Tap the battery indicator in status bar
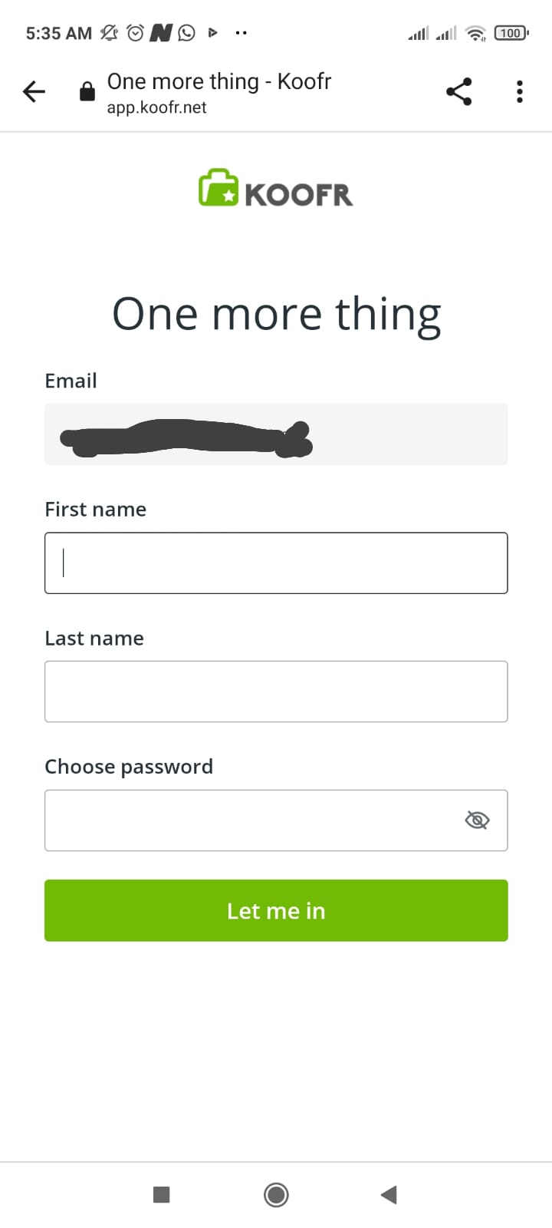Image resolution: width=552 pixels, height=1228 pixels. tap(511, 33)
